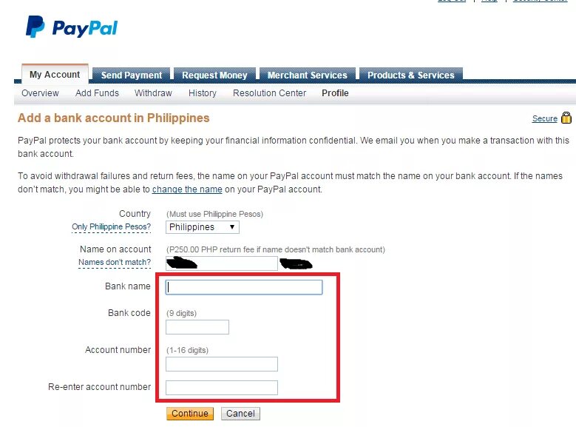Click the Secure padlock icon
Image resolution: width=576 pixels, height=427 pixels.
click(x=566, y=118)
